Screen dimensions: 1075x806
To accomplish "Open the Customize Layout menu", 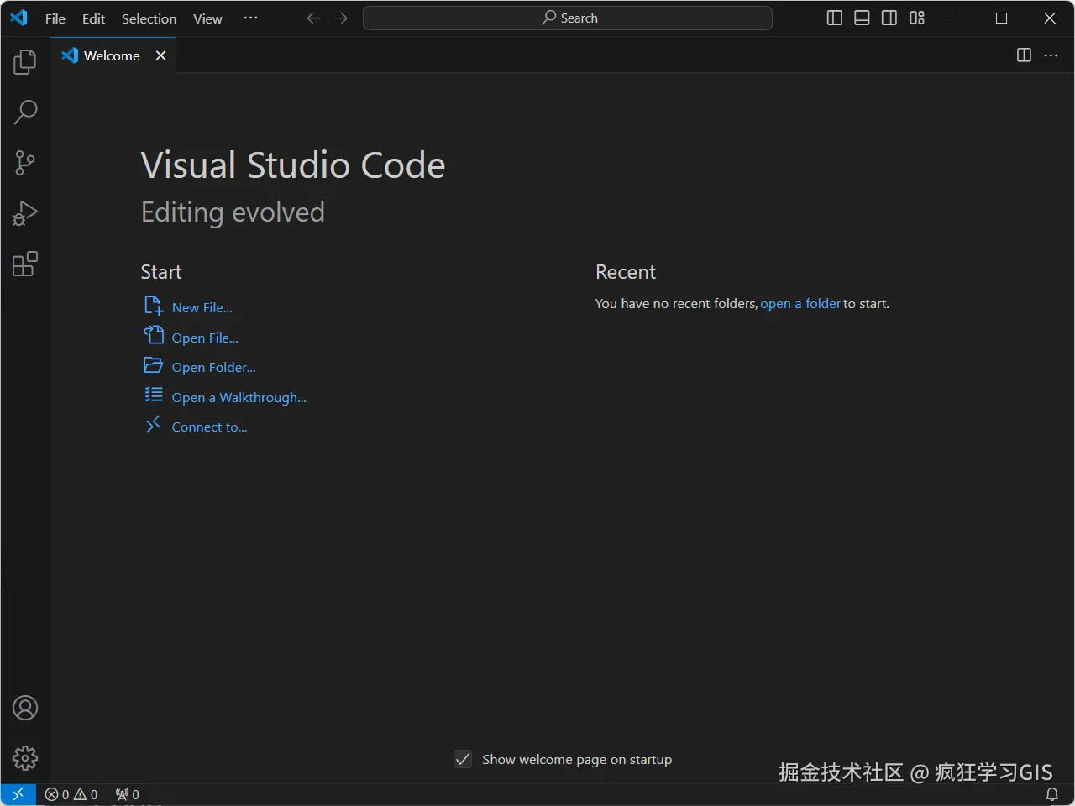I will pos(917,18).
